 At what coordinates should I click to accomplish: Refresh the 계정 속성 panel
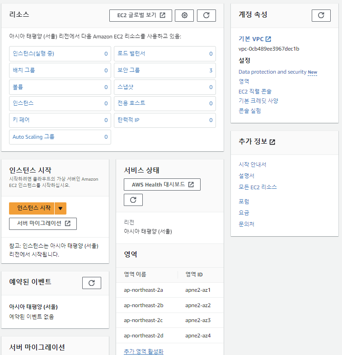tap(321, 15)
